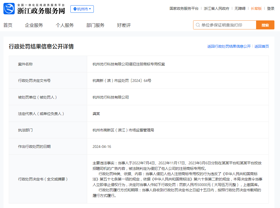280x208 pixels.
Task: Click the magnifier icon in search box
Action: coord(198,25)
